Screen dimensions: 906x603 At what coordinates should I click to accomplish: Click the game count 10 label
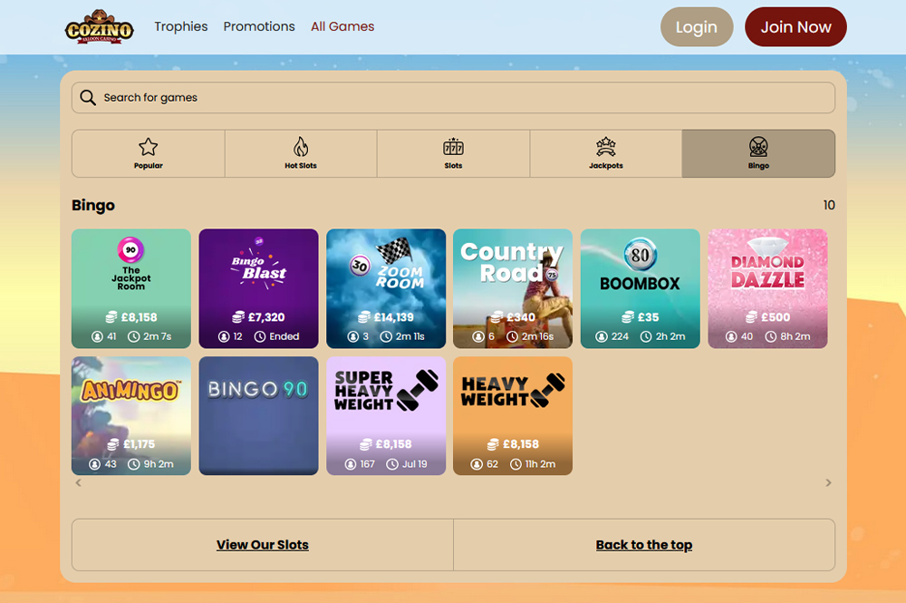829,205
